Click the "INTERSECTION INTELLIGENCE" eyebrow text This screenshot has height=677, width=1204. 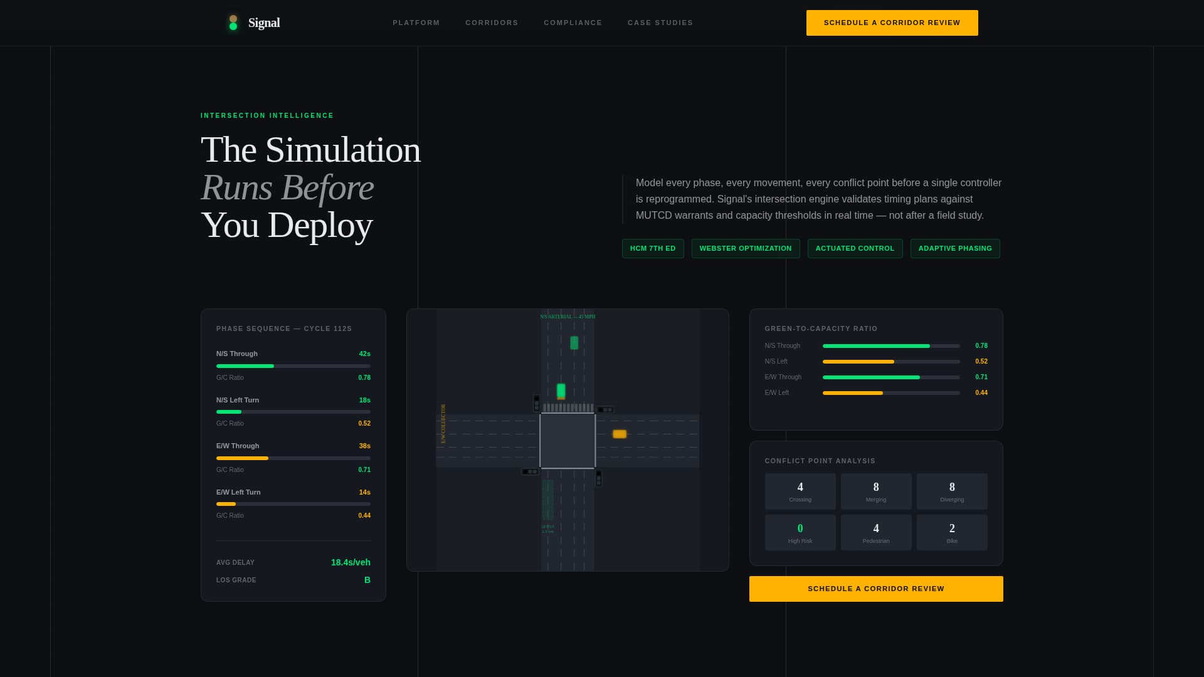coord(267,115)
